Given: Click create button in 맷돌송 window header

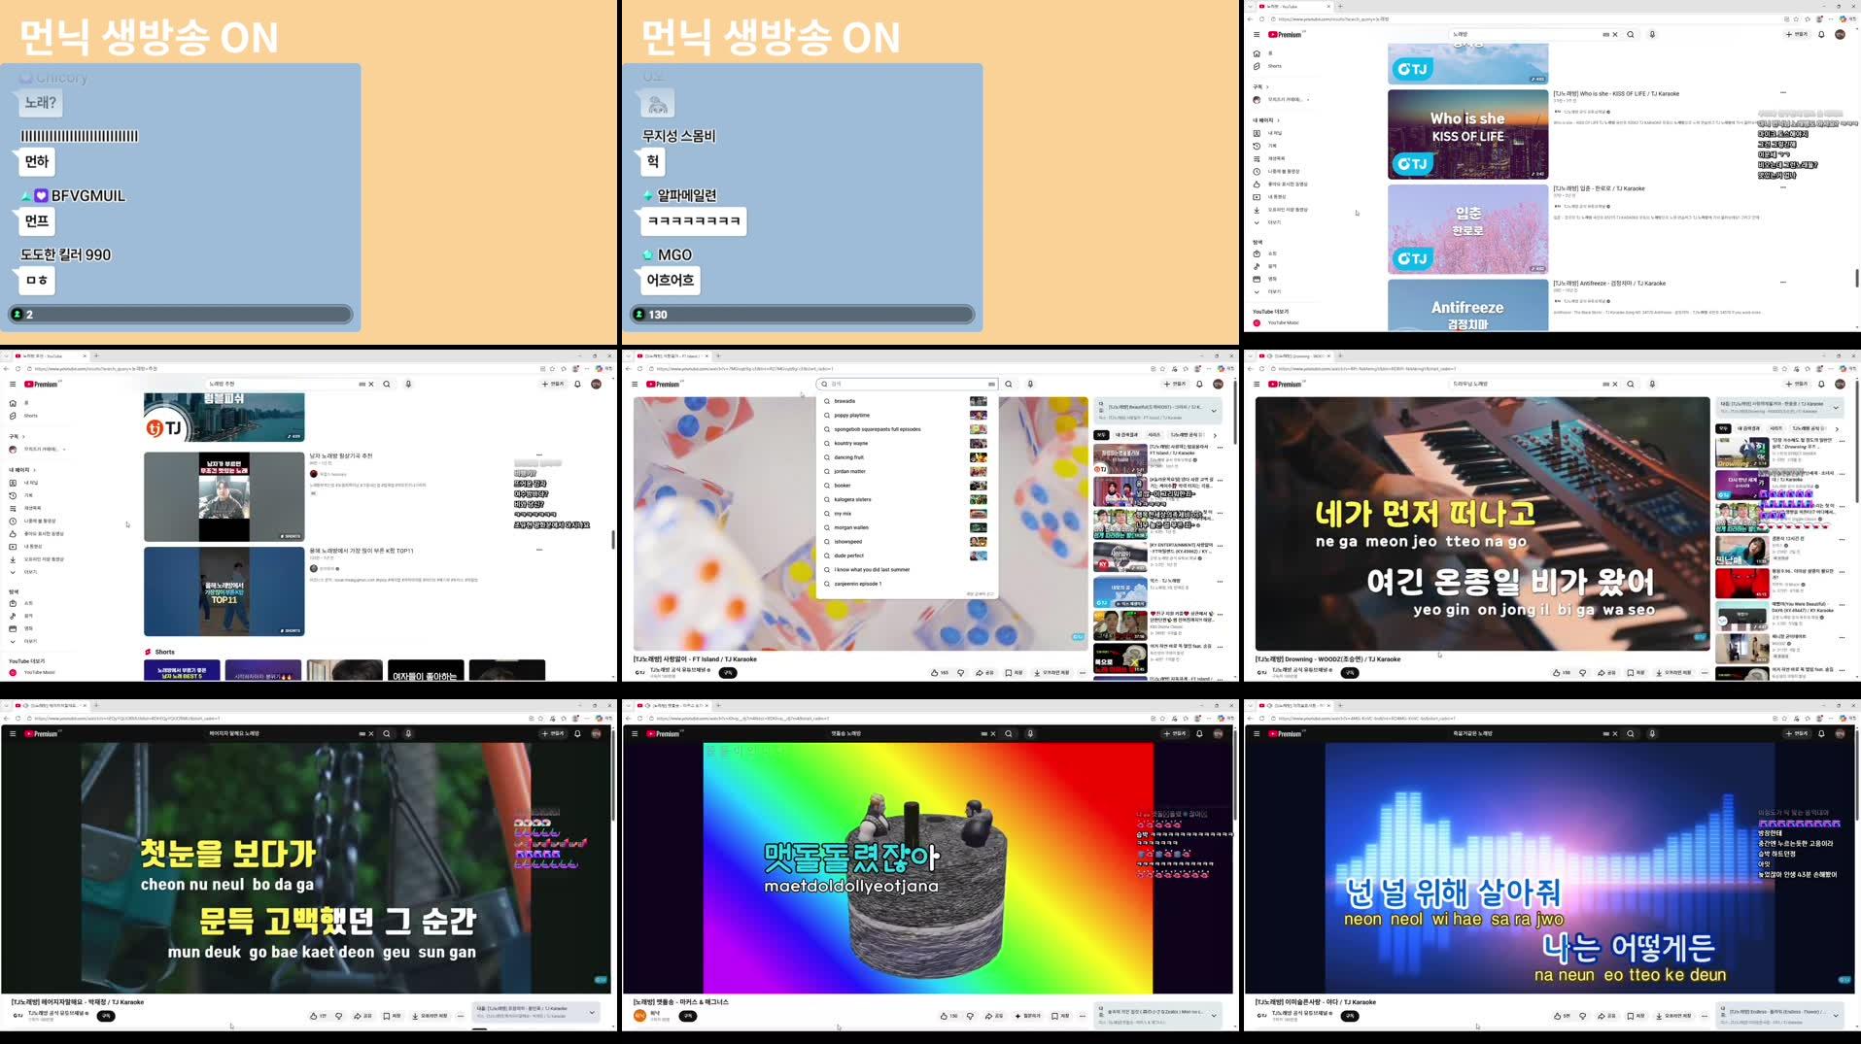Looking at the screenshot, I should pos(1174,733).
